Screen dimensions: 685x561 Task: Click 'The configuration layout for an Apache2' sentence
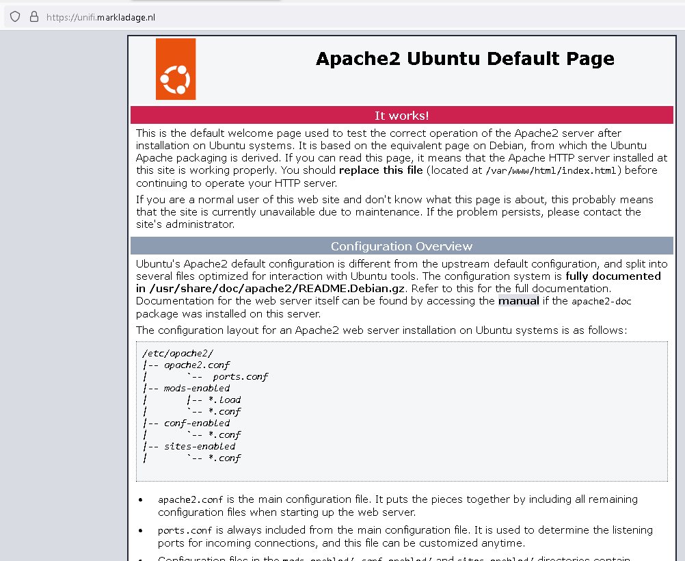click(x=381, y=330)
